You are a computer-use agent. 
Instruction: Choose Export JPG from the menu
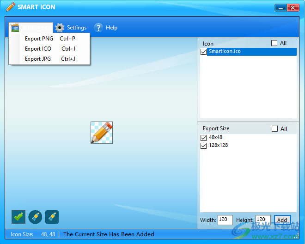coord(50,59)
